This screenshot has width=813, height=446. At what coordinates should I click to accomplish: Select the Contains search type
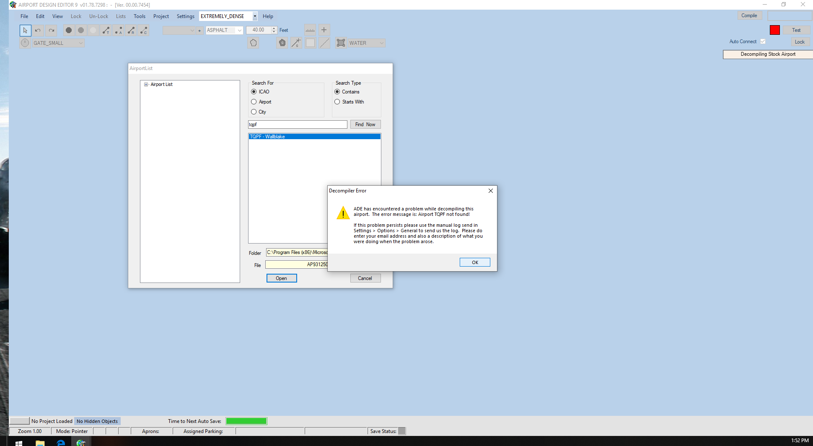[x=337, y=92]
